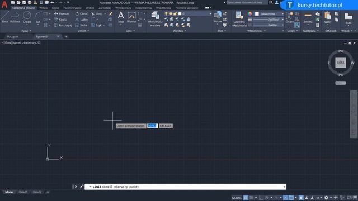Expand the Opis panel
Screen dimensions: 358x201
tap(130, 31)
